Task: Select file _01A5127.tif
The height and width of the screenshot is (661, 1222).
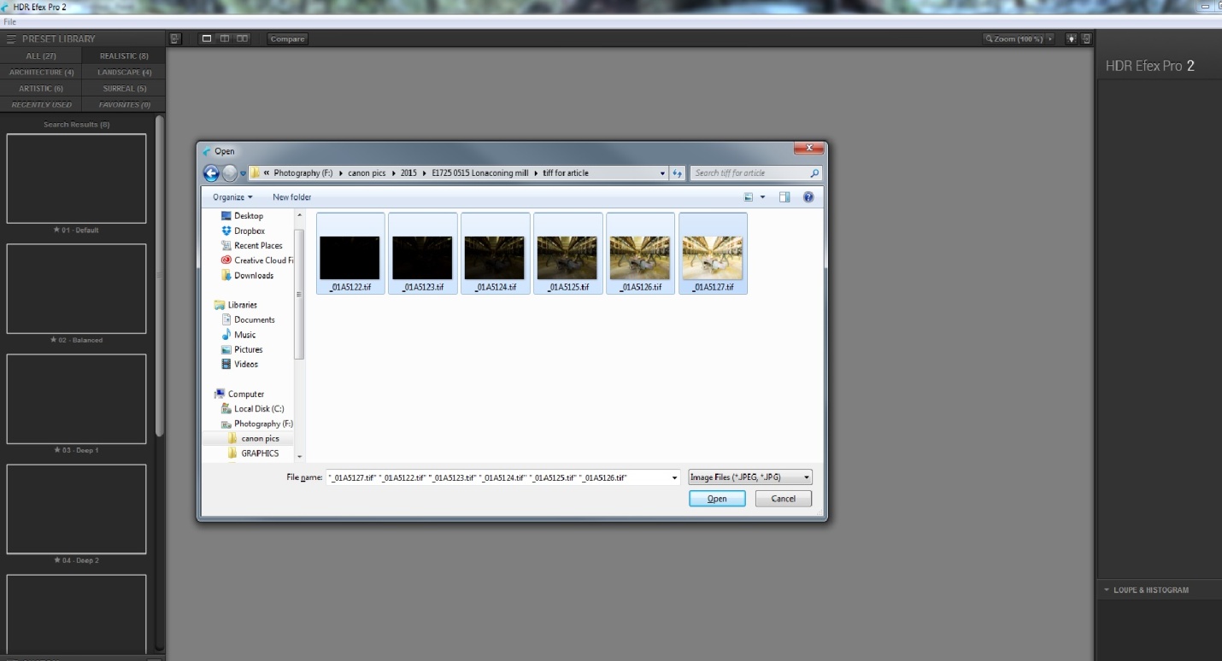Action: (x=713, y=254)
